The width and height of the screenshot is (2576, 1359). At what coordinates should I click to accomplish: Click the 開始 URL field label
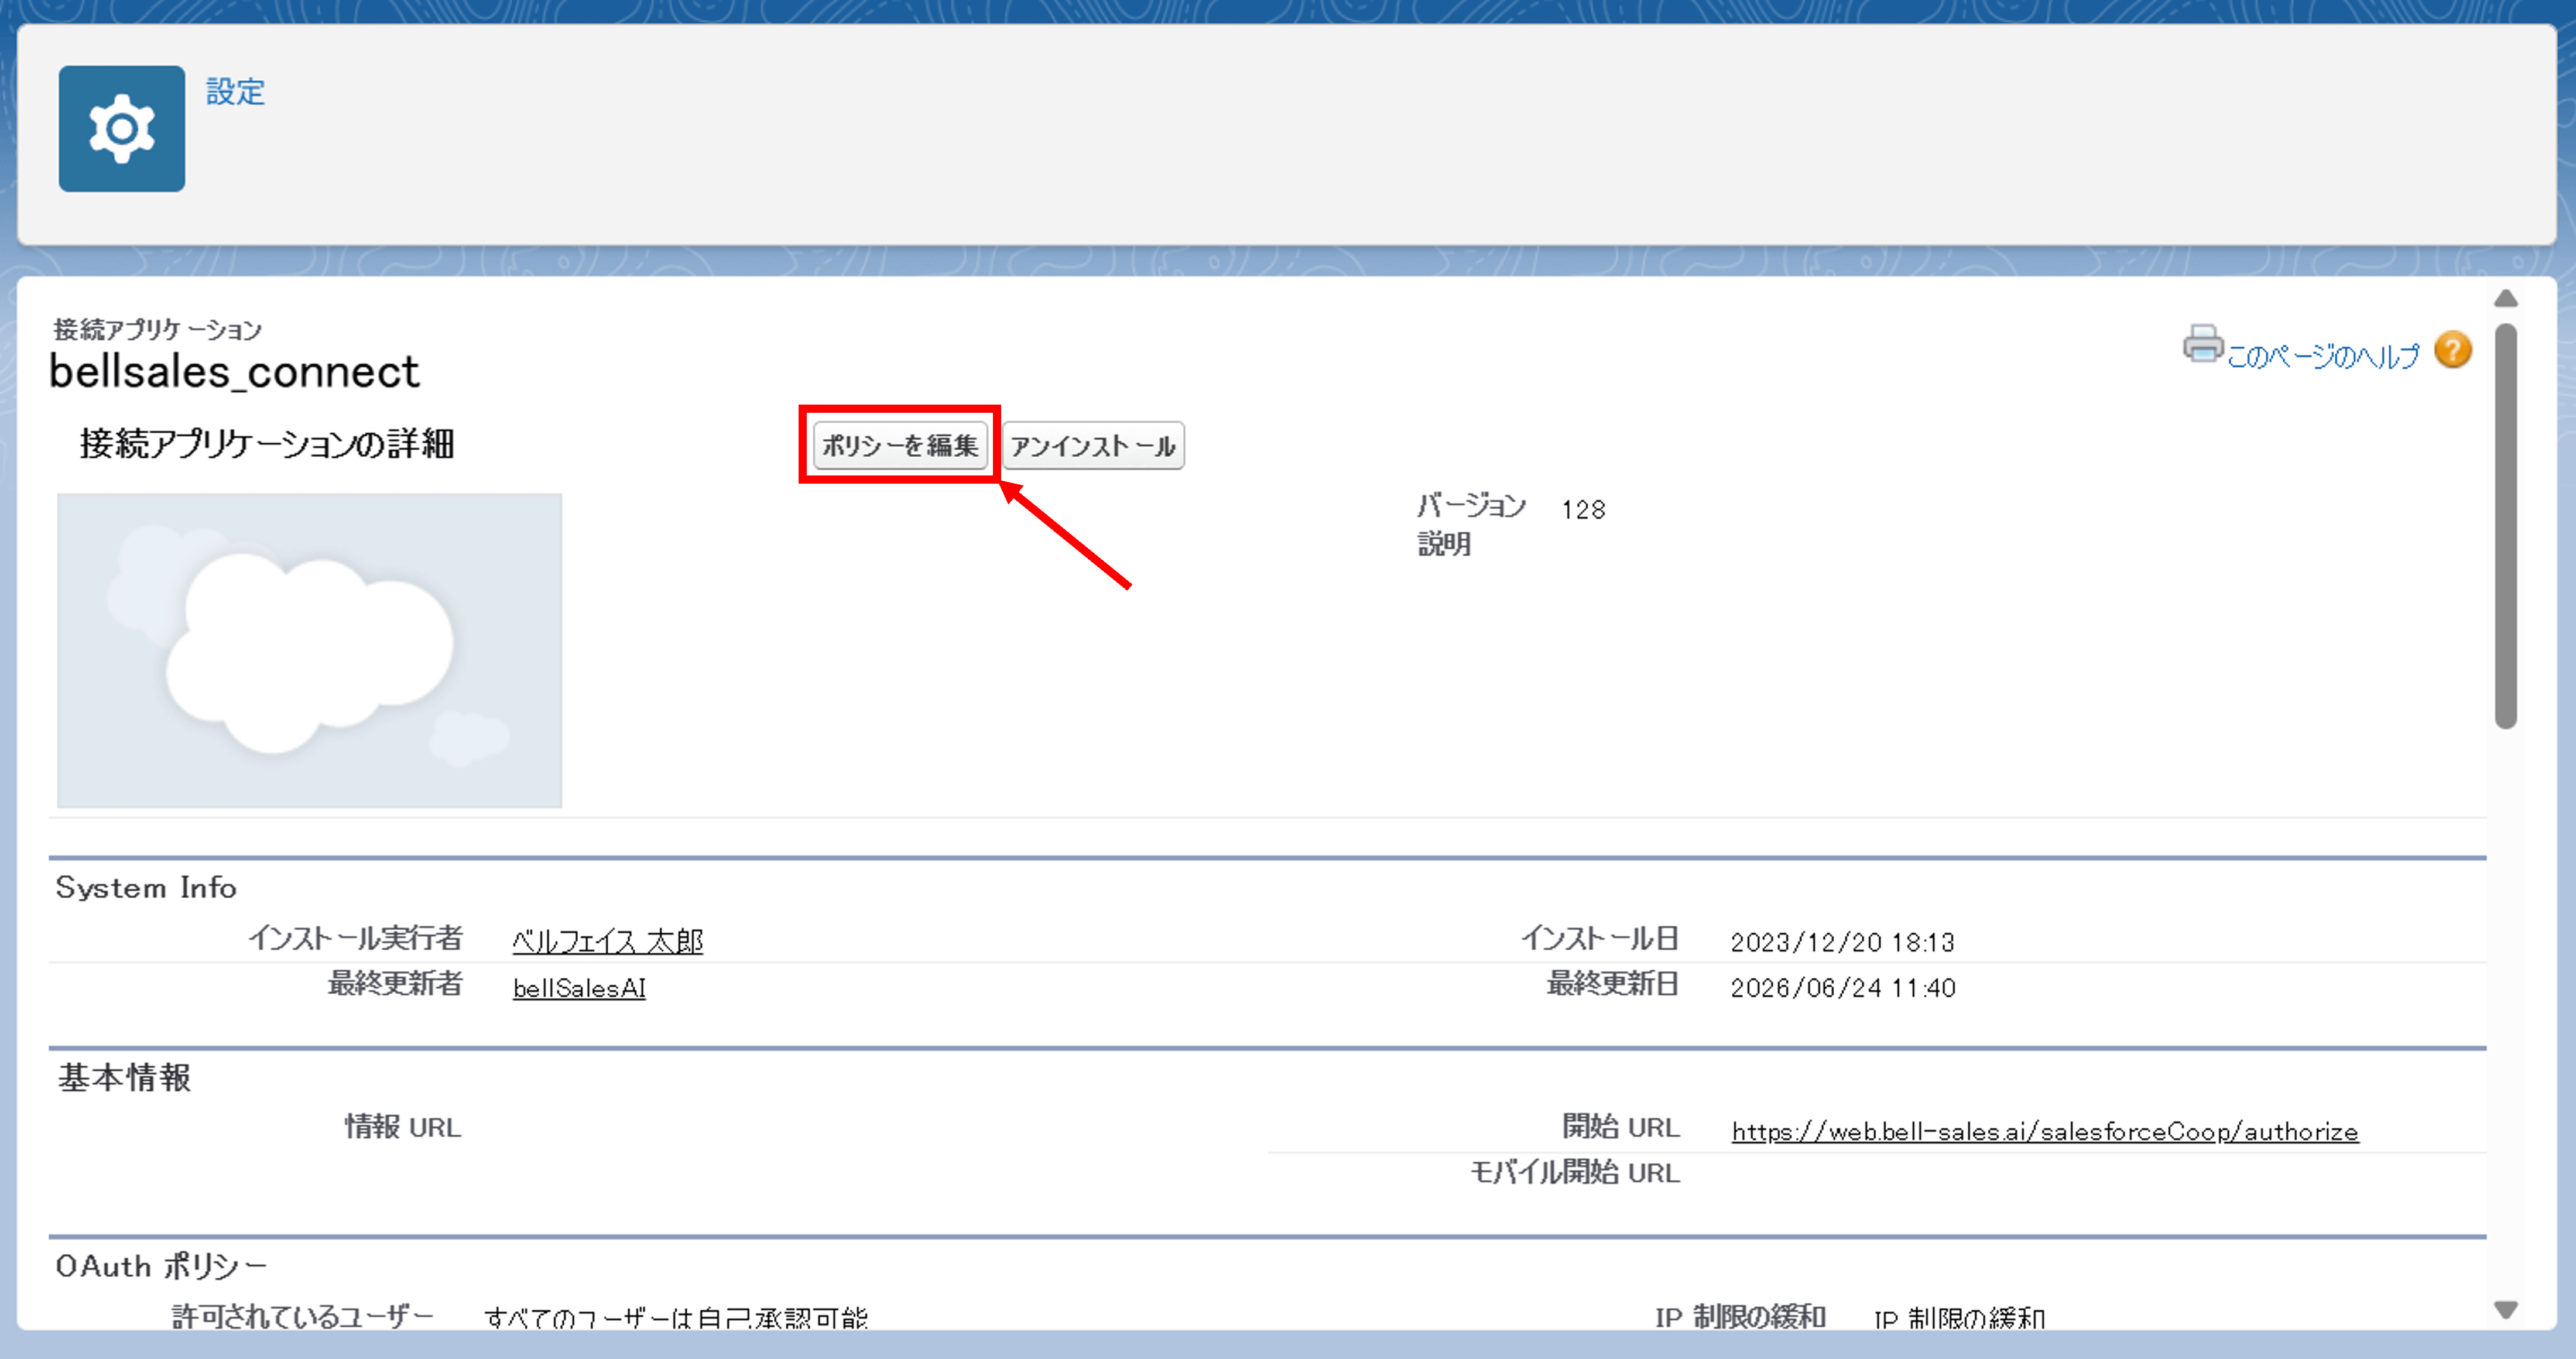click(1621, 1127)
